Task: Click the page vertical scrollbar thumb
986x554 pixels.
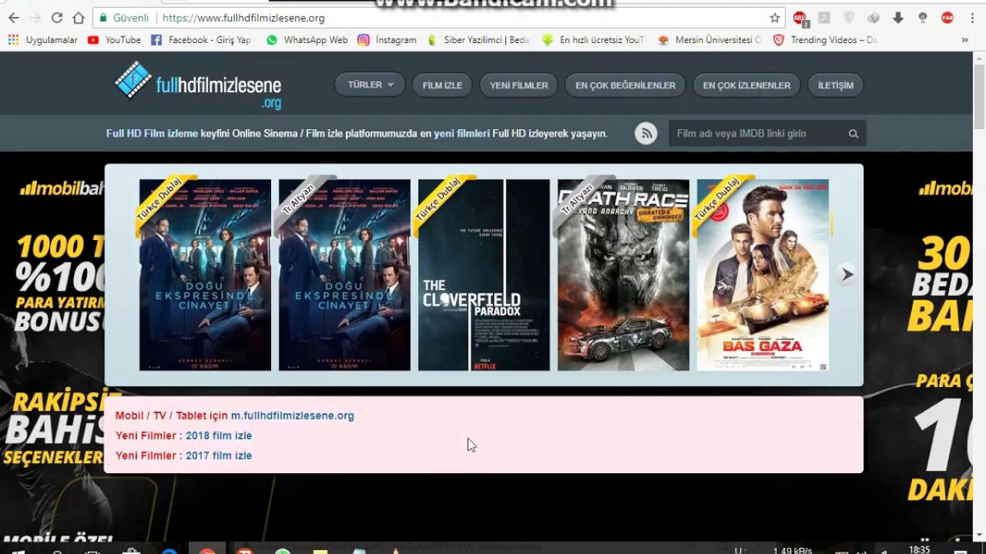Action: [x=979, y=96]
